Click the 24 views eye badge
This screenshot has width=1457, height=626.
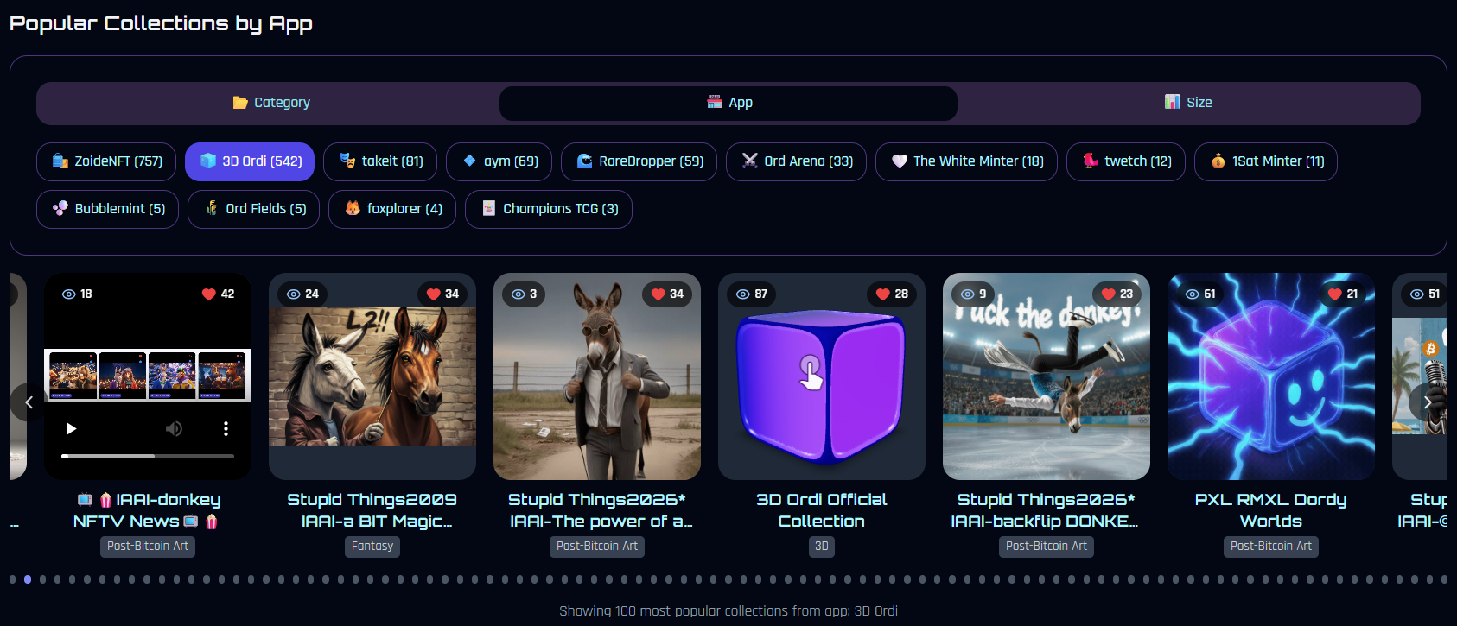click(302, 294)
